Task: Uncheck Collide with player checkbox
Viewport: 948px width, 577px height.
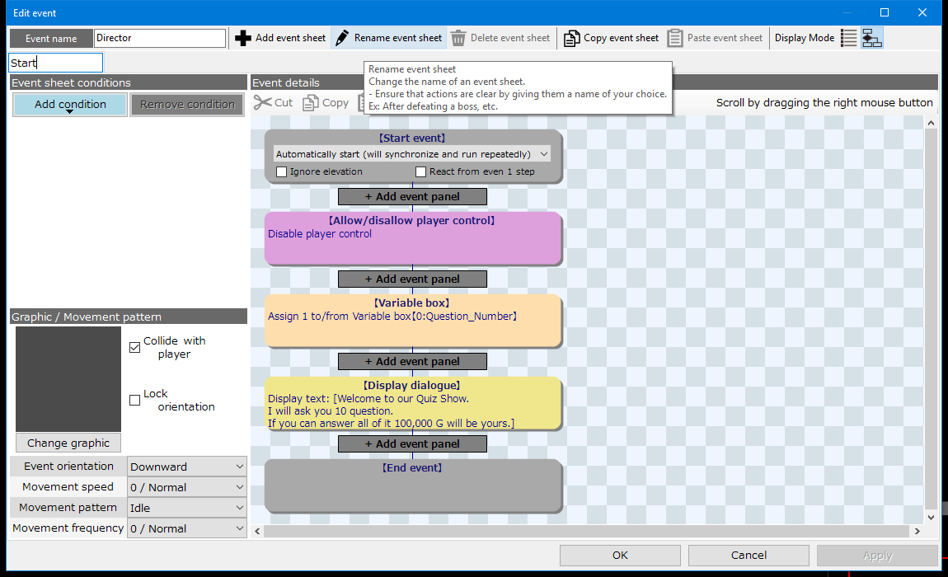Action: 135,347
